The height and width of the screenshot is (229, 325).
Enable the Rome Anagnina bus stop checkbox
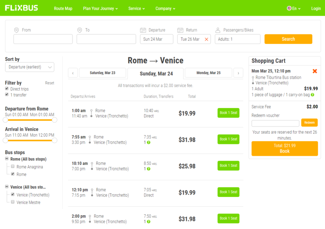point(13,167)
